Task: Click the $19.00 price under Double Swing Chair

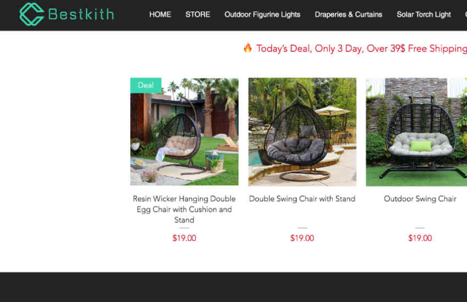Action: 303,238
